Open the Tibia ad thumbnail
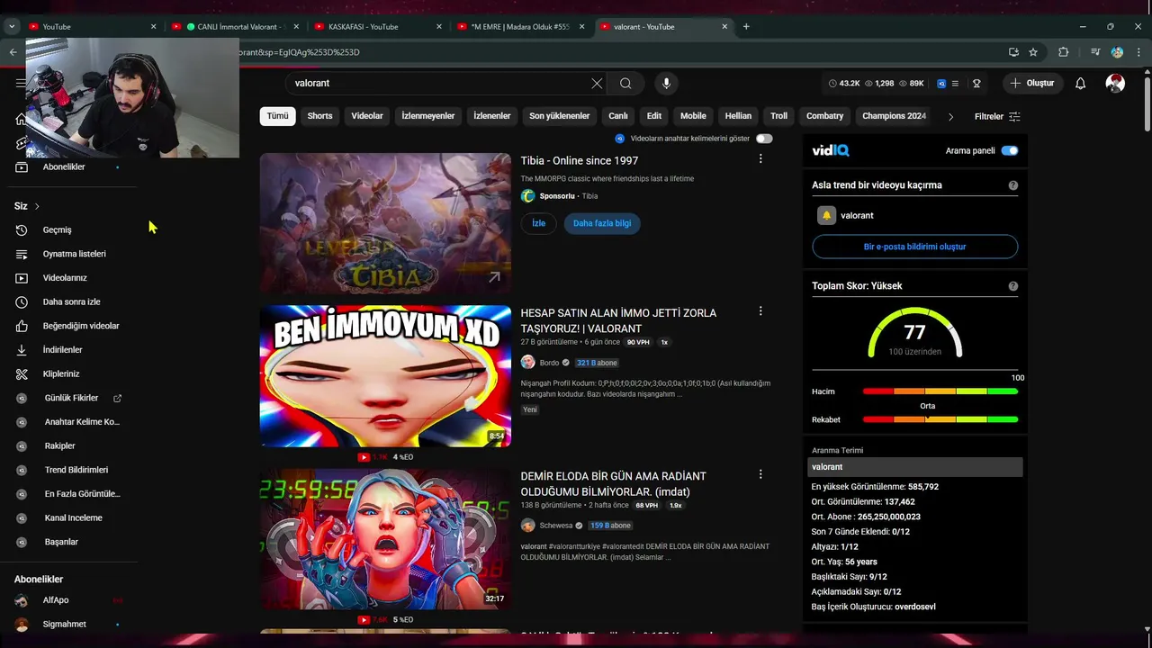The width and height of the screenshot is (1152, 648). (x=385, y=223)
